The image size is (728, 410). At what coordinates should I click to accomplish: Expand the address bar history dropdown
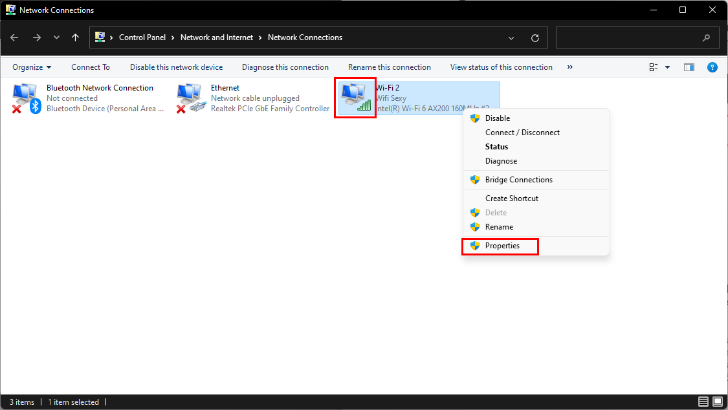[x=511, y=38]
